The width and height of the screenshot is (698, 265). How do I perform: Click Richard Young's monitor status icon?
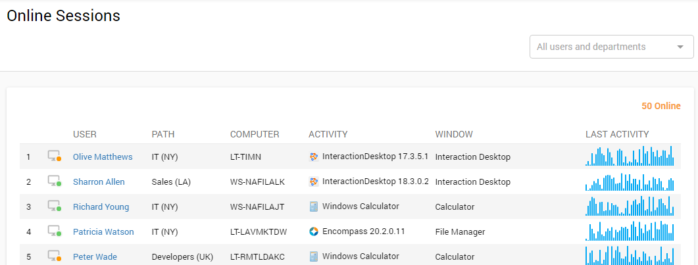(x=54, y=206)
